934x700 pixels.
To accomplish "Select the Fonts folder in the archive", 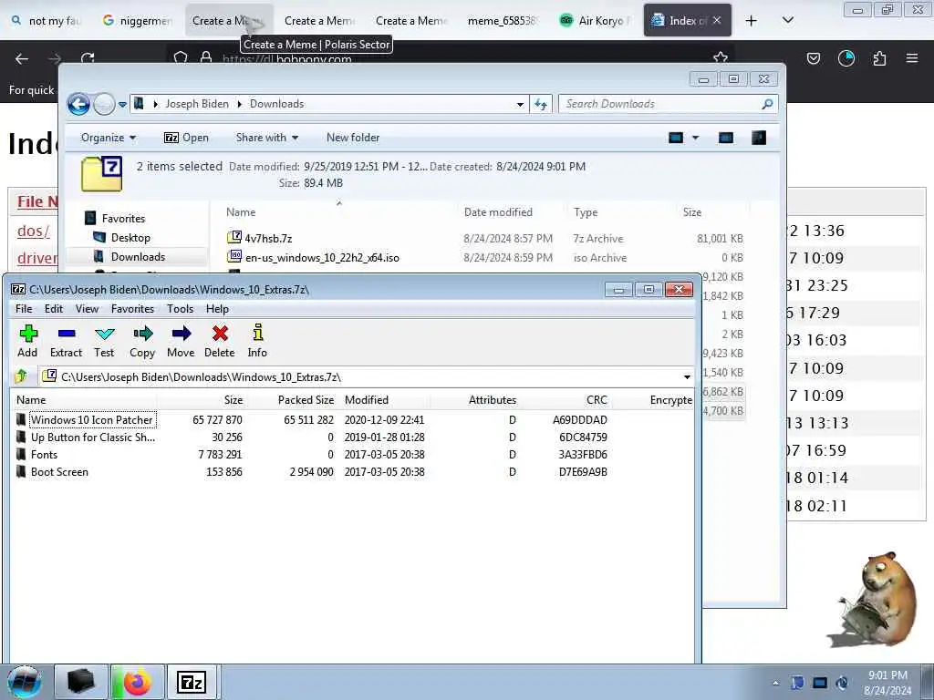I will [x=44, y=455].
